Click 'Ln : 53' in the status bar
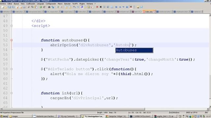The height and width of the screenshot is (118, 211). pos(131,113)
